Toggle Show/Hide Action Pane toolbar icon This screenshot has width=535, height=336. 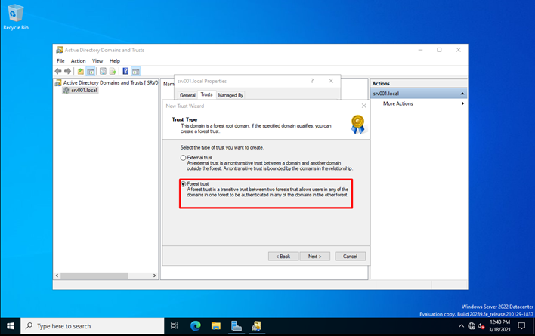tap(135, 71)
